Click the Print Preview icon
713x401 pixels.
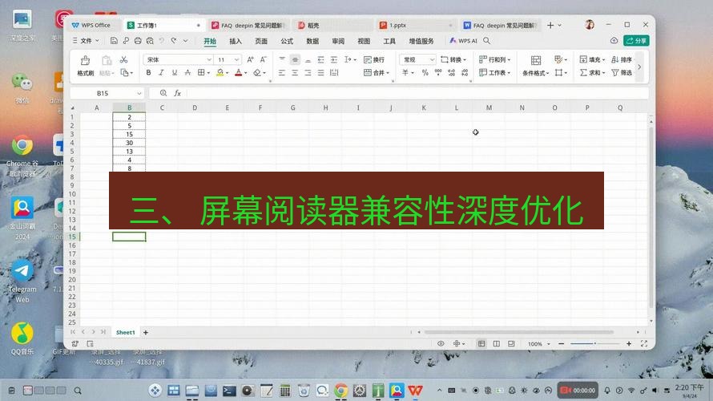click(x=150, y=41)
